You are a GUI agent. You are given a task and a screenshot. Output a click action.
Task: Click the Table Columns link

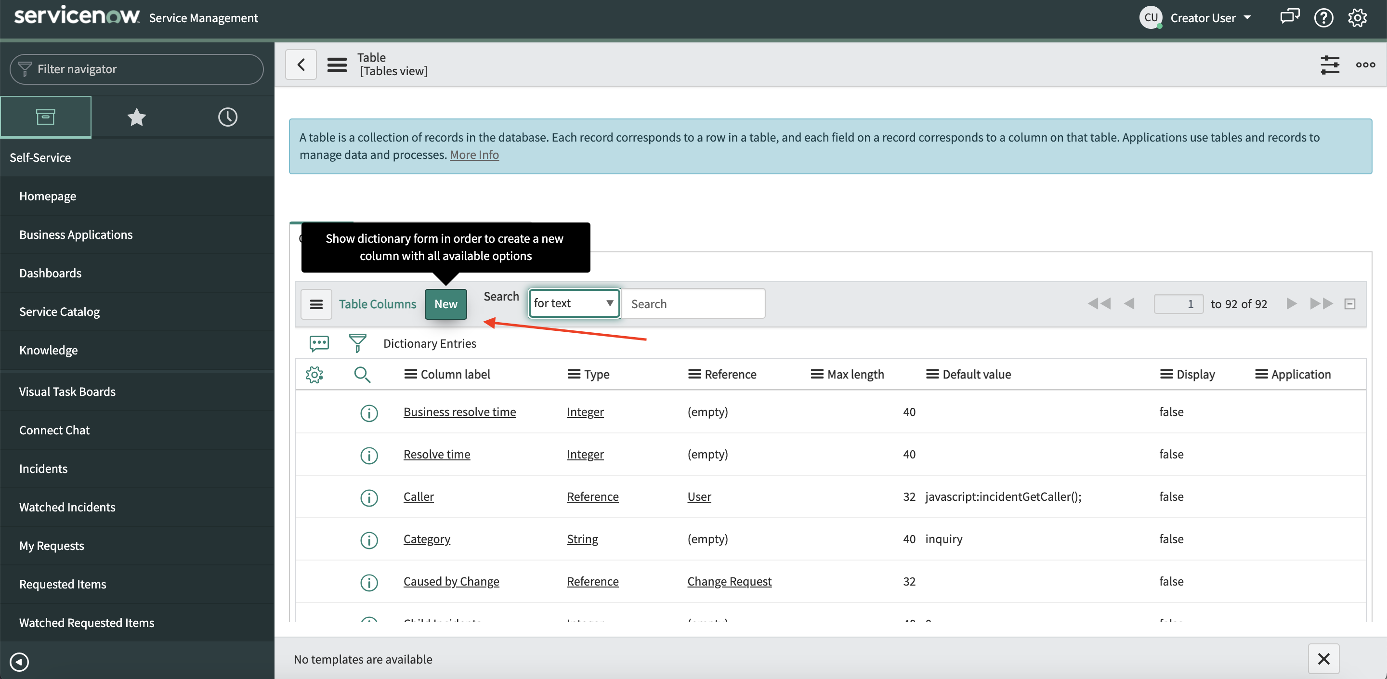[378, 304]
